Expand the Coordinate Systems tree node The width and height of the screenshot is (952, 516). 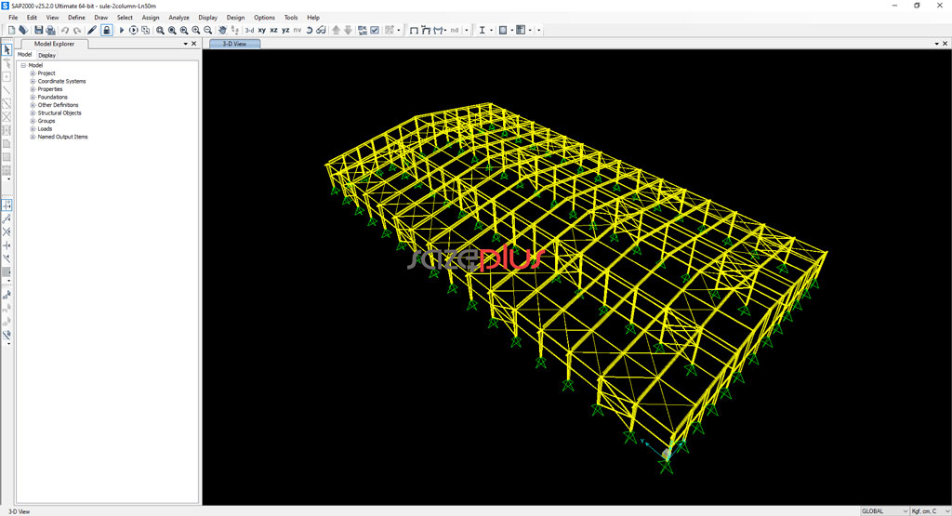(33, 81)
